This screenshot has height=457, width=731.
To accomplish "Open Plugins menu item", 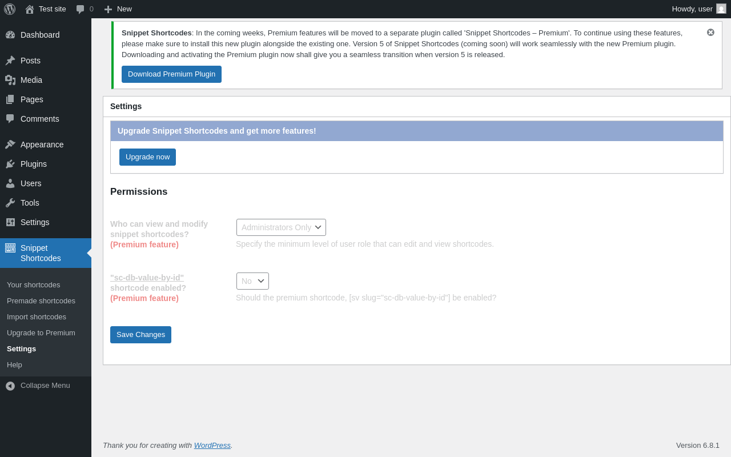I will (x=46, y=164).
